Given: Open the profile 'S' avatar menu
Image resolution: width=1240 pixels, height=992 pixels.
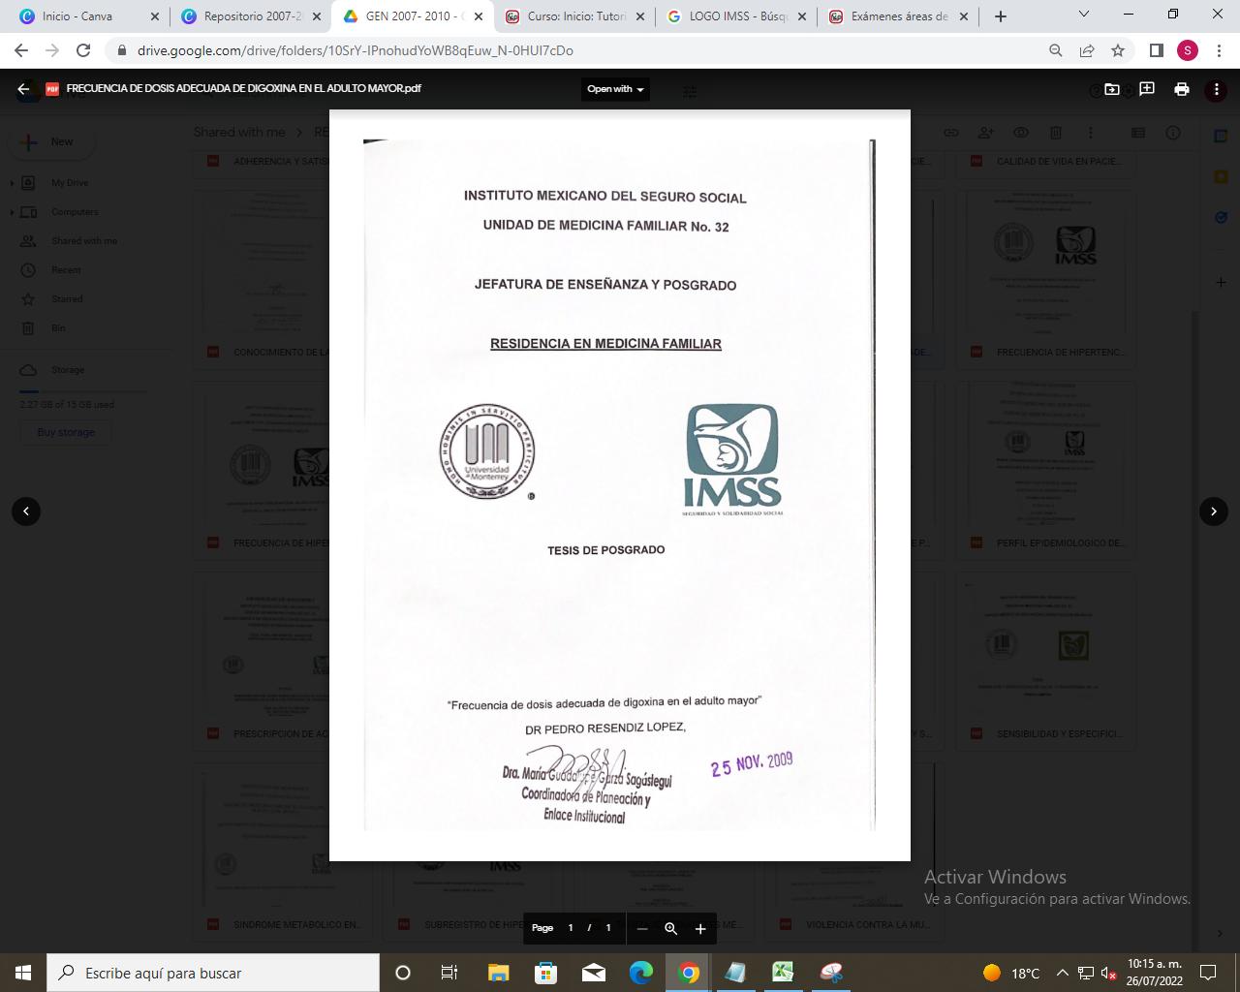Looking at the screenshot, I should tap(1188, 50).
